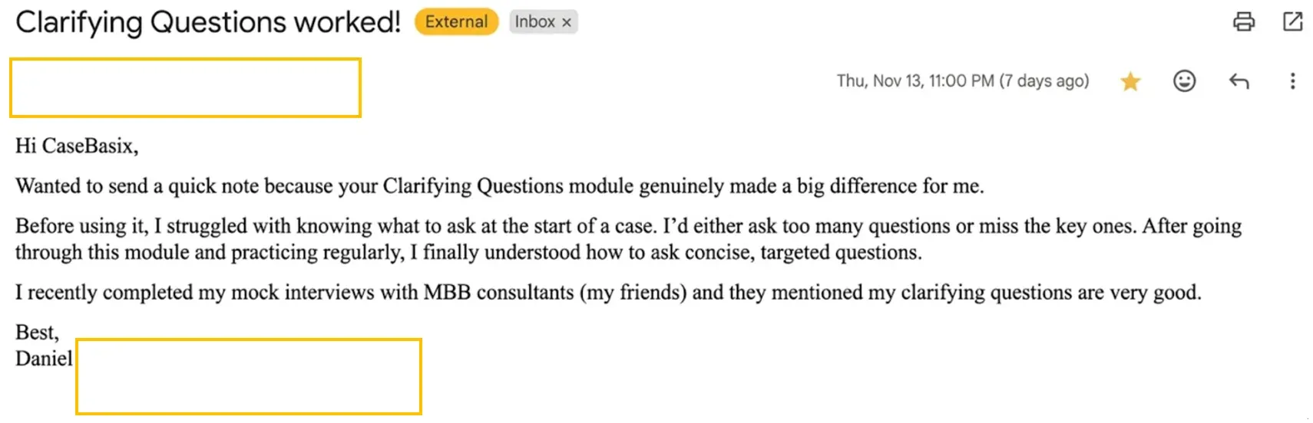This screenshot has width=1313, height=423.
Task: Open the email in a new window
Action: click(x=1292, y=22)
